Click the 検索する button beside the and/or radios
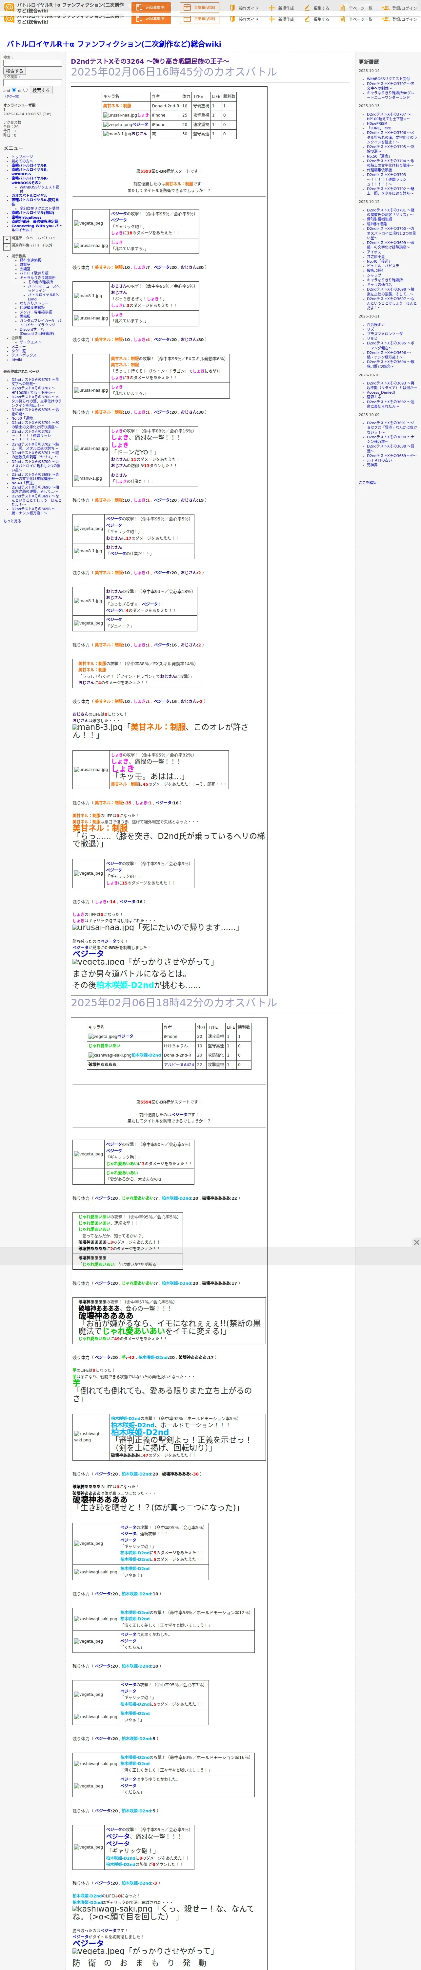This screenshot has width=421, height=1970. [41, 90]
